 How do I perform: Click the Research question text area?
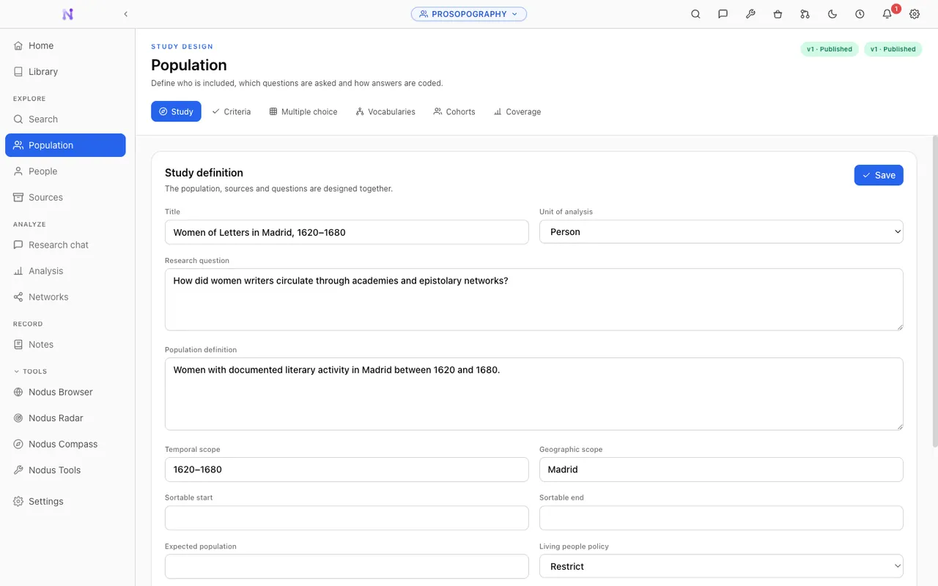[x=534, y=300]
